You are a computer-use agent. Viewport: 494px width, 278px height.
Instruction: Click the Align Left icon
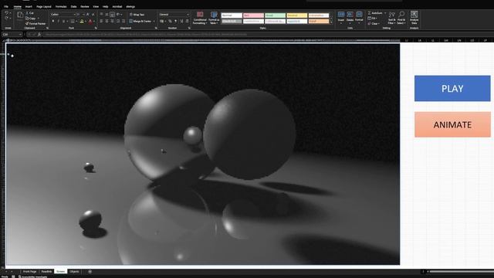click(101, 21)
